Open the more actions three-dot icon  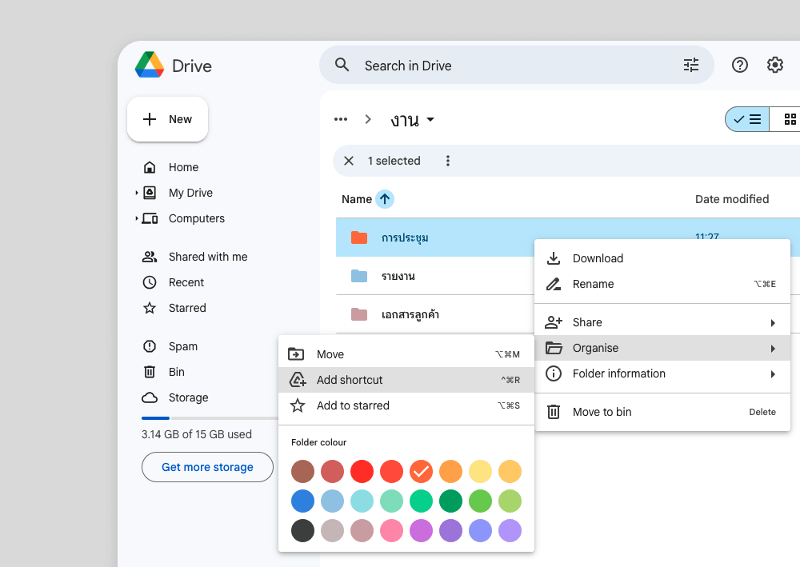pos(448,161)
